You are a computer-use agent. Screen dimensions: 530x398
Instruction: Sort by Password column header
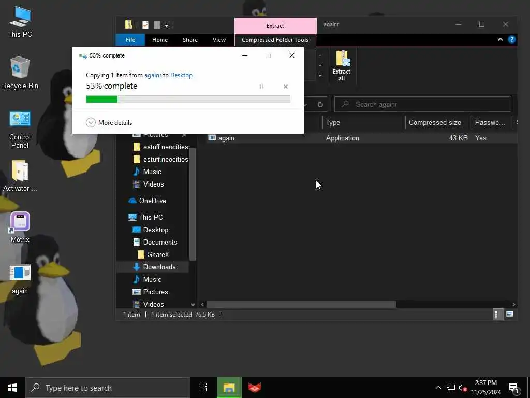pos(492,122)
